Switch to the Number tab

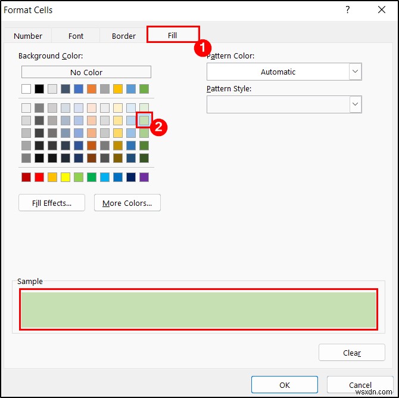coord(28,36)
